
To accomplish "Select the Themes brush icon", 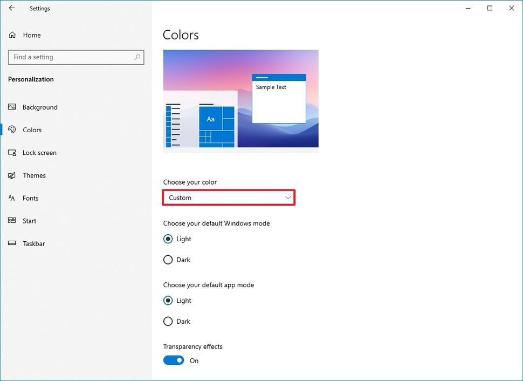I will coord(12,175).
